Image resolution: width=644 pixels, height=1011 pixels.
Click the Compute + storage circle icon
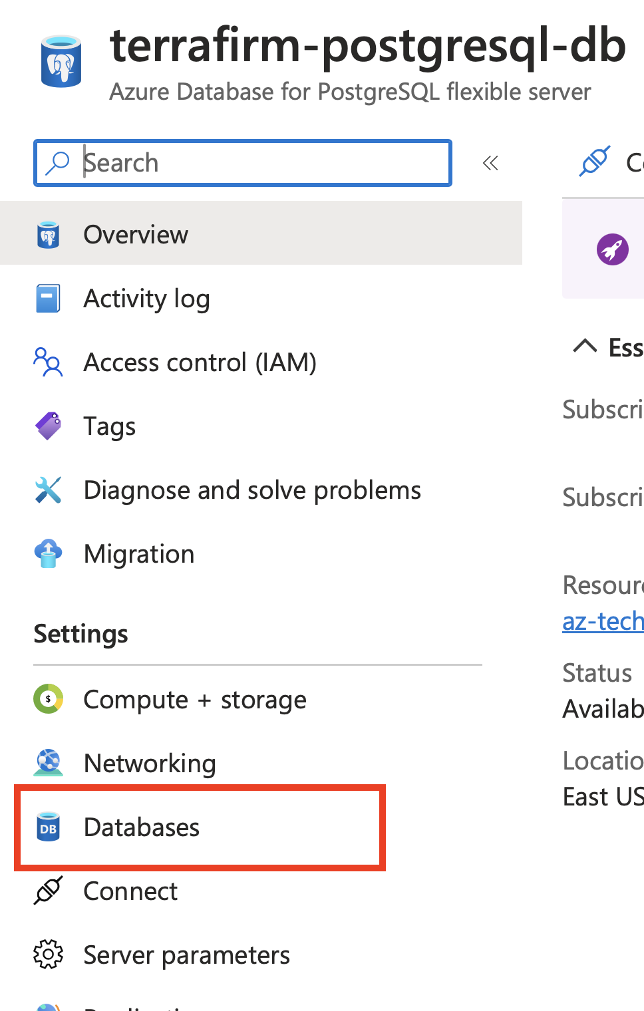[48, 699]
